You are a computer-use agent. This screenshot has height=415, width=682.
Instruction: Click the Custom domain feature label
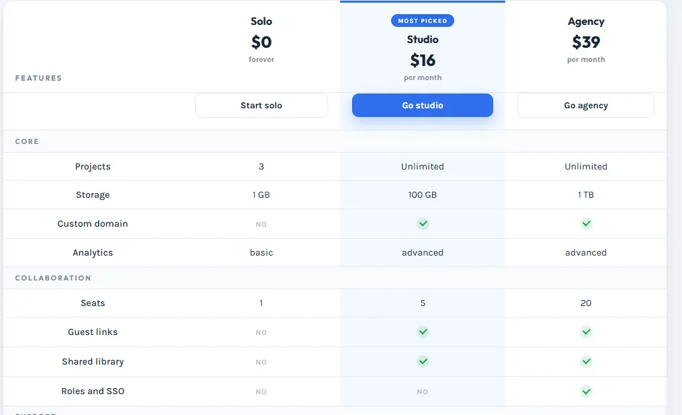point(93,224)
